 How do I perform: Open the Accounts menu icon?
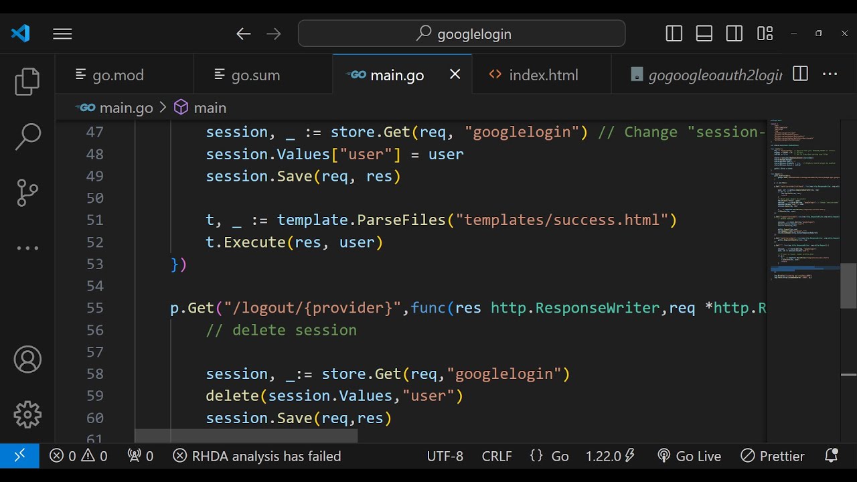[27, 359]
